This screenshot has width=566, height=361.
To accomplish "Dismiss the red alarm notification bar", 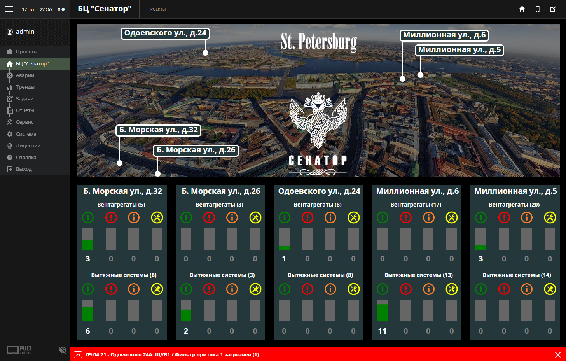I will (x=557, y=354).
